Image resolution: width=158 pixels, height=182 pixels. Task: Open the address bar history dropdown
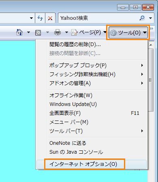click(x=31, y=18)
